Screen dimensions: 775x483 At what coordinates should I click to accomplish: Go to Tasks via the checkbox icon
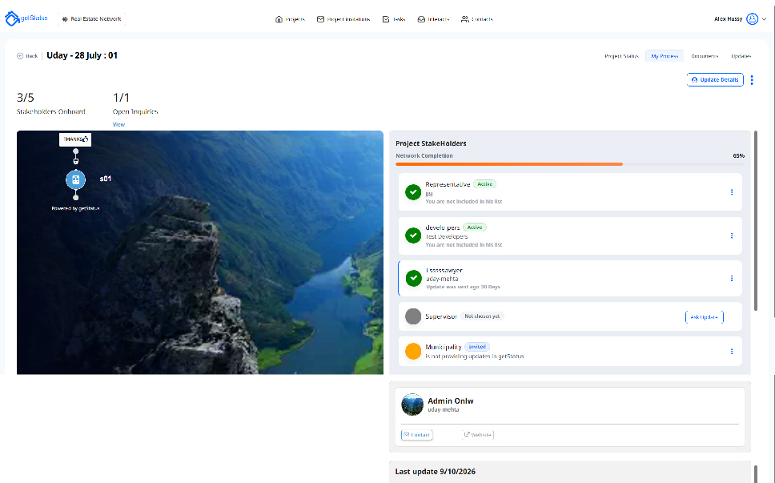click(x=386, y=19)
